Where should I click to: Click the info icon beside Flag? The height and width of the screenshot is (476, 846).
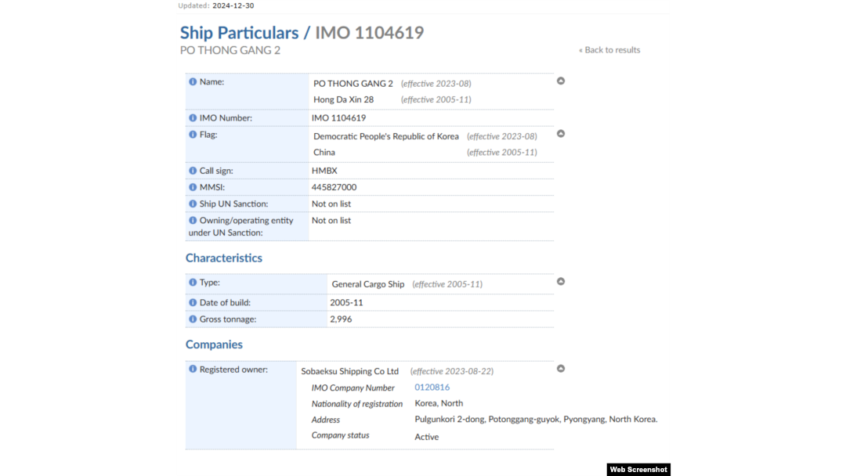point(193,134)
